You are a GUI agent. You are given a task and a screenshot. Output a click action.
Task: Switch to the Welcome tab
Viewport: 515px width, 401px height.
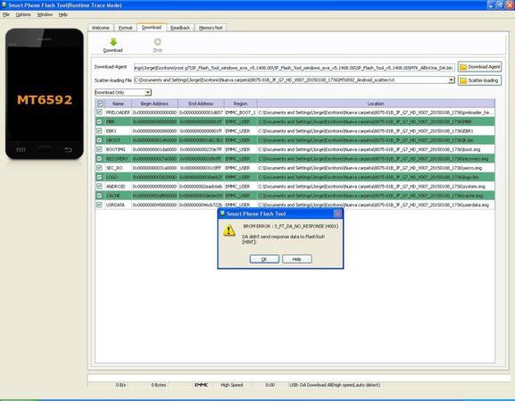pyautogui.click(x=101, y=28)
